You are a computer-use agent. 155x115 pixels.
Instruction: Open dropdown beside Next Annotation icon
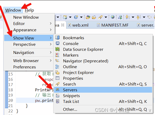(x=133, y=17)
